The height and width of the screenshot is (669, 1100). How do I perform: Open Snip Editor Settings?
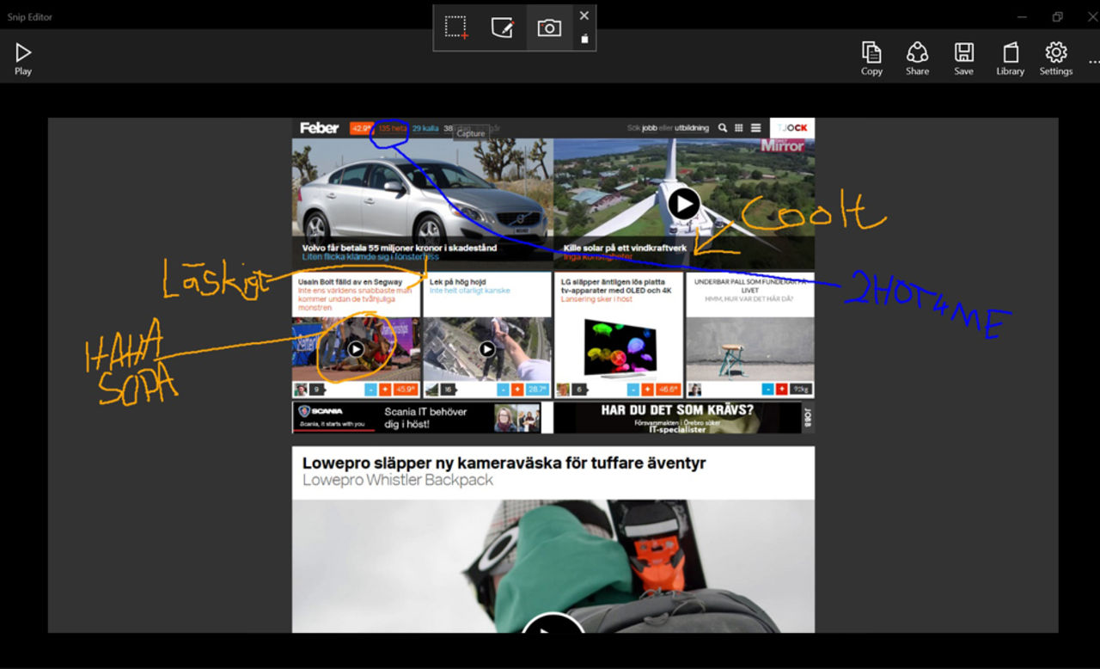pyautogui.click(x=1055, y=58)
